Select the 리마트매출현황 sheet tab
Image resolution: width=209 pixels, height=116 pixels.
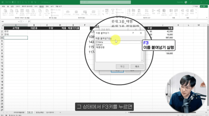(x=19, y=112)
